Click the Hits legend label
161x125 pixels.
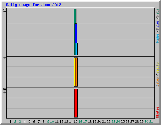157,13
